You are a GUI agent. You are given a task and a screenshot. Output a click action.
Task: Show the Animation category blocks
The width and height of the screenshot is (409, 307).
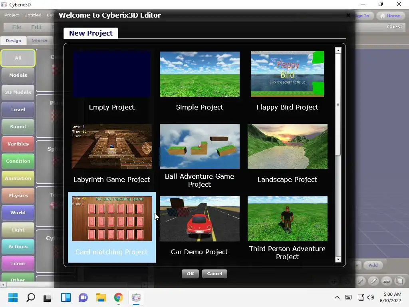[x=18, y=178]
